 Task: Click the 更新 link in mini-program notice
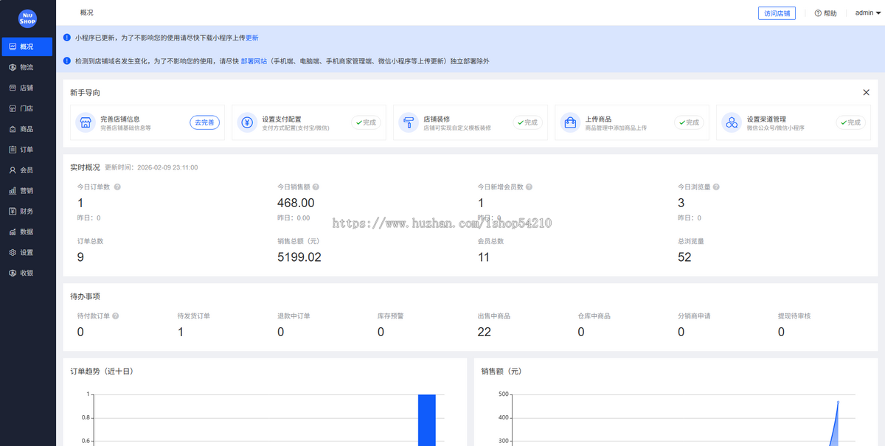tap(252, 38)
